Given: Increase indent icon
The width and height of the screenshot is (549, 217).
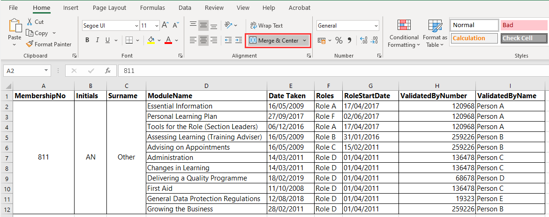Looking at the screenshot, I should pos(239,40).
